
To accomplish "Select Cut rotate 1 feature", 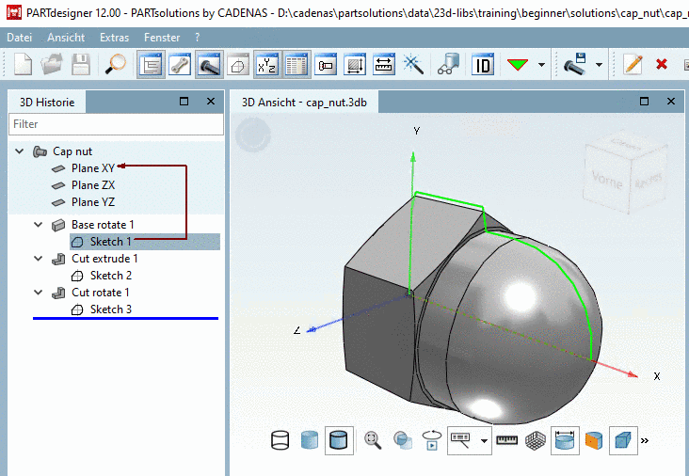I will point(100,293).
